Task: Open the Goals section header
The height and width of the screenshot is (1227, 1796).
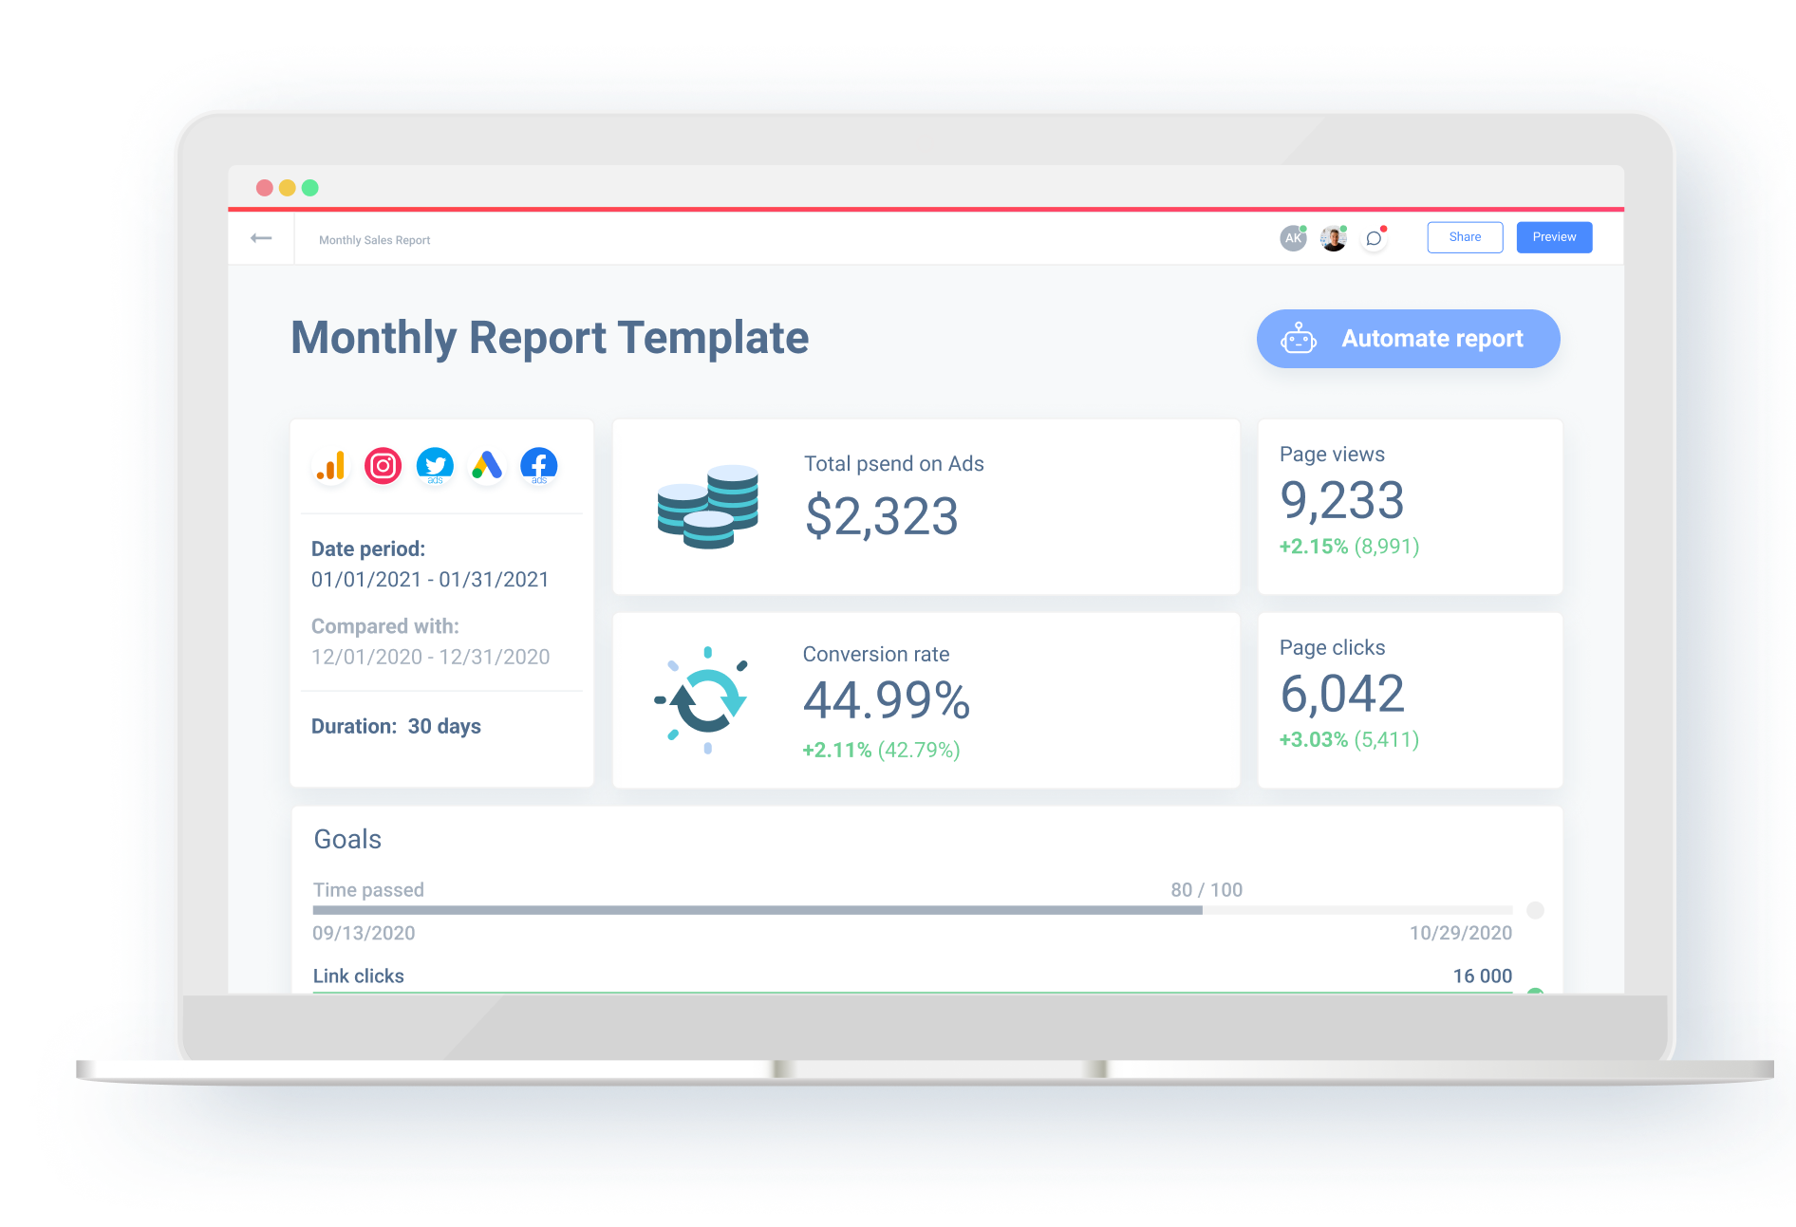Action: [x=347, y=839]
